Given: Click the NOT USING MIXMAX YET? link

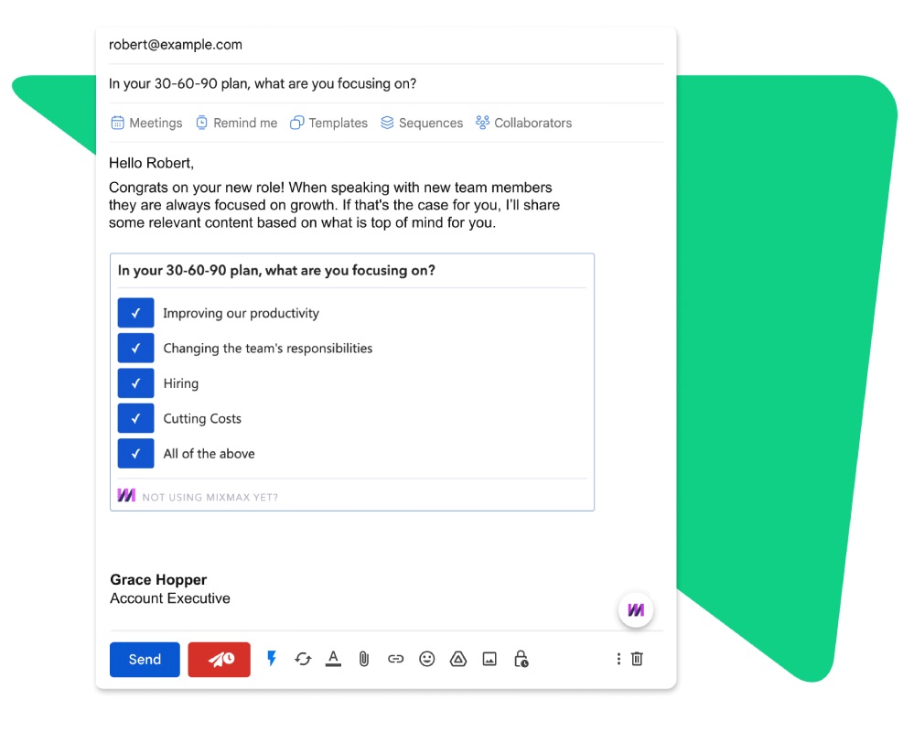Looking at the screenshot, I should [x=210, y=497].
